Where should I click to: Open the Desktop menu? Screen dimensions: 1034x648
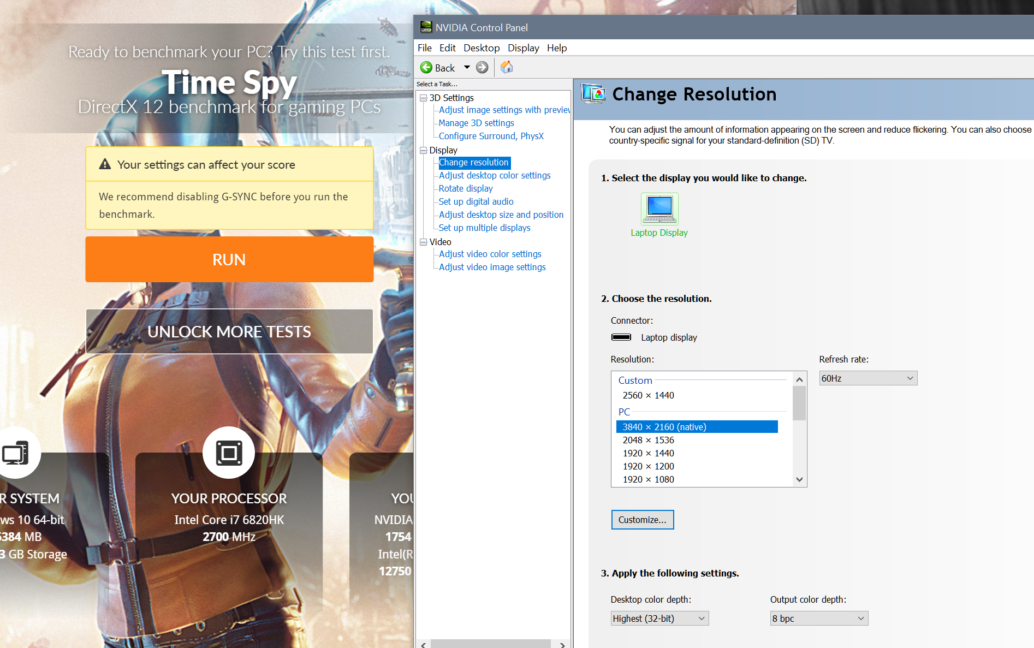[482, 47]
